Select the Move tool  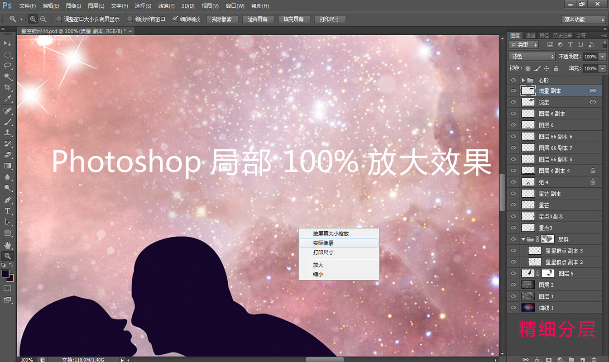tap(8, 43)
